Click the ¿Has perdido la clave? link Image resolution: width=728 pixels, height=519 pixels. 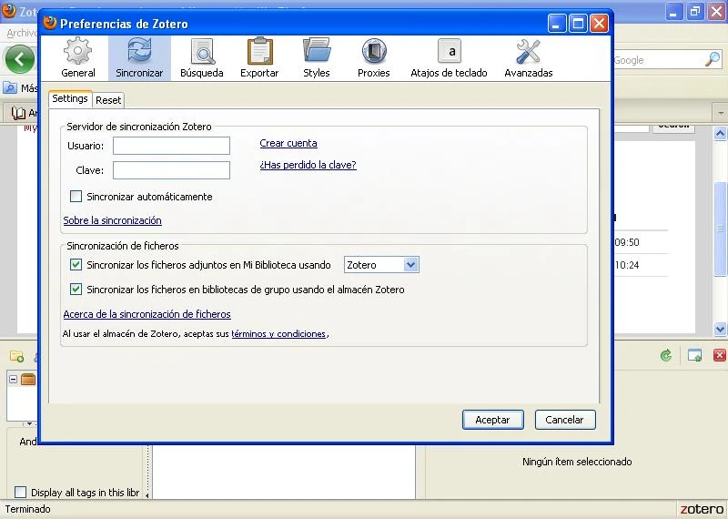(x=308, y=165)
